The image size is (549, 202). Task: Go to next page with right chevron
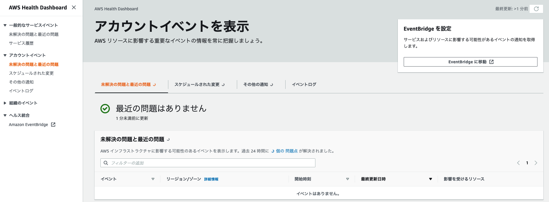(536, 163)
